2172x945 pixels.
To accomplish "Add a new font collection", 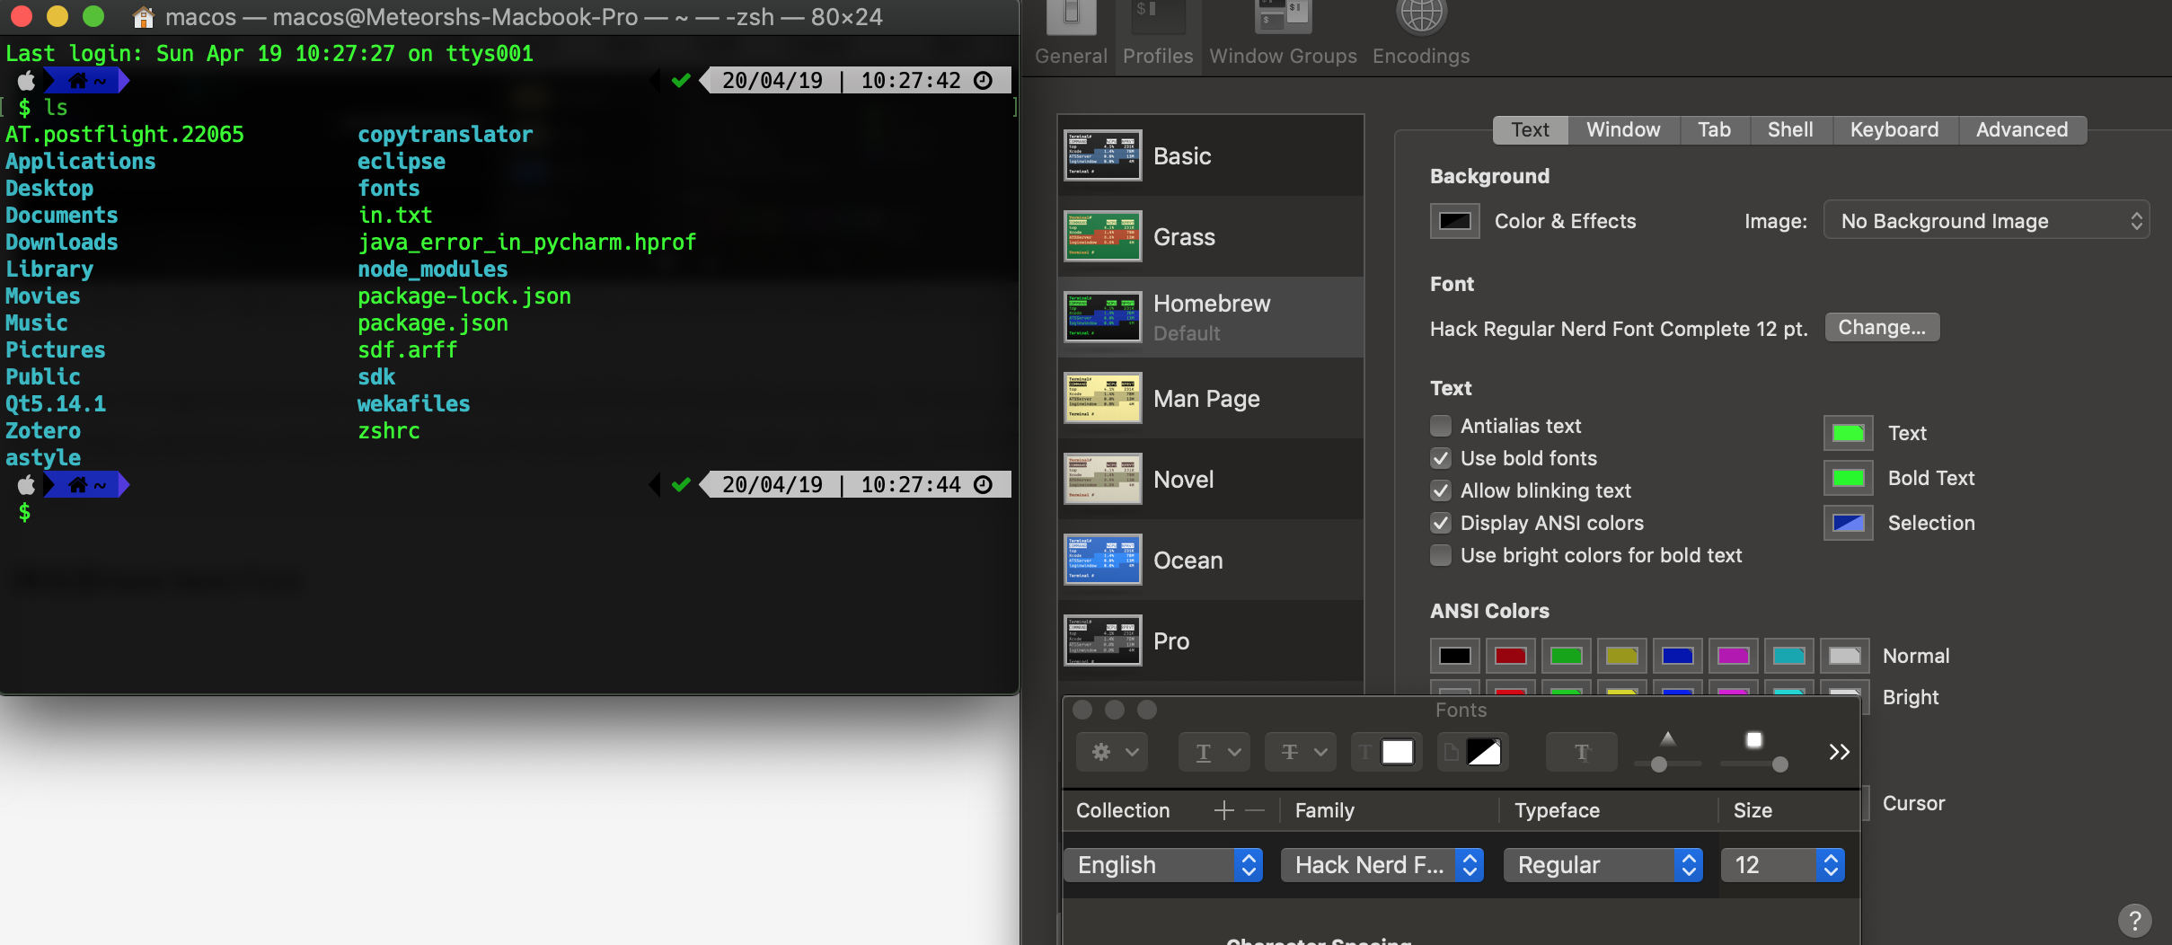I will 1223,810.
